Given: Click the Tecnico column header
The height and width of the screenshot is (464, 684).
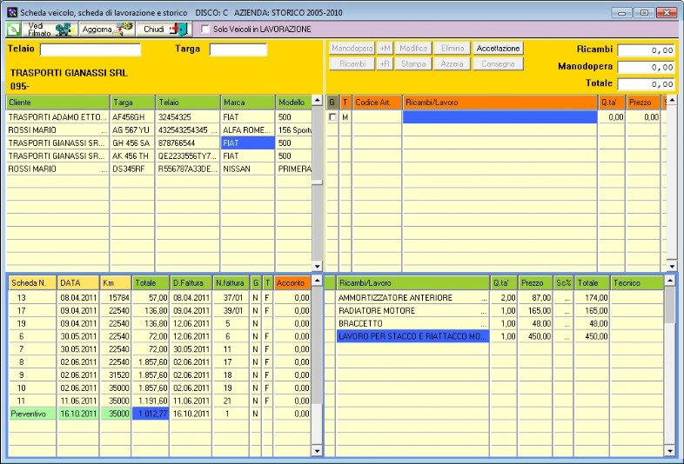Looking at the screenshot, I should [637, 282].
